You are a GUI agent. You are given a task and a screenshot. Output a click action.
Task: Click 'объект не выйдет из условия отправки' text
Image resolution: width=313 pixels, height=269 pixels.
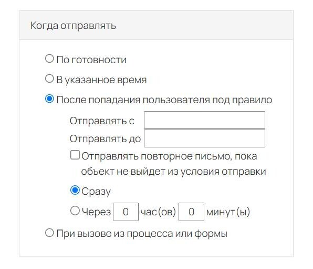pyautogui.click(x=174, y=172)
